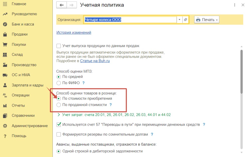Expand the Учет затрат section
Image resolution: width=247 pixels, height=157 pixels.
[59, 115]
